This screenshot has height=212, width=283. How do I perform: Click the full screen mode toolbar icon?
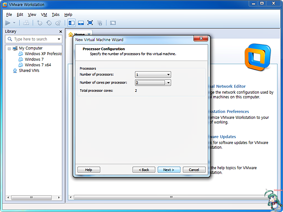coord(90,23)
